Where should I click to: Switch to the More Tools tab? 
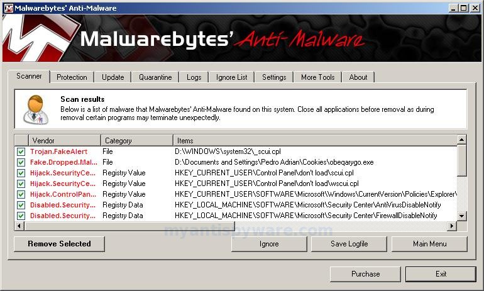318,77
